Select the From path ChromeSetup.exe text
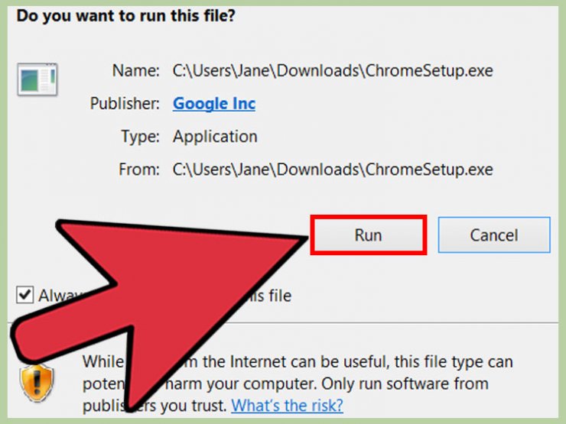 click(x=333, y=170)
